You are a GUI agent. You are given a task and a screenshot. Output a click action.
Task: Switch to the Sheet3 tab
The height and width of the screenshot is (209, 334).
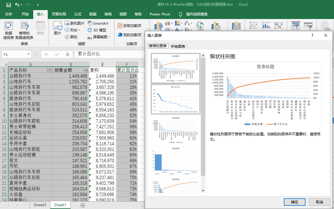pos(40,205)
